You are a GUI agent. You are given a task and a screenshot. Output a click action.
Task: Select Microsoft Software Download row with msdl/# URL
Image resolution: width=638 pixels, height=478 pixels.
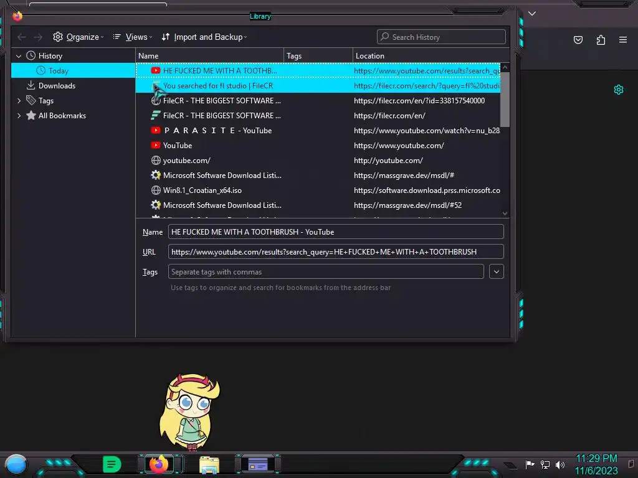[x=318, y=175]
